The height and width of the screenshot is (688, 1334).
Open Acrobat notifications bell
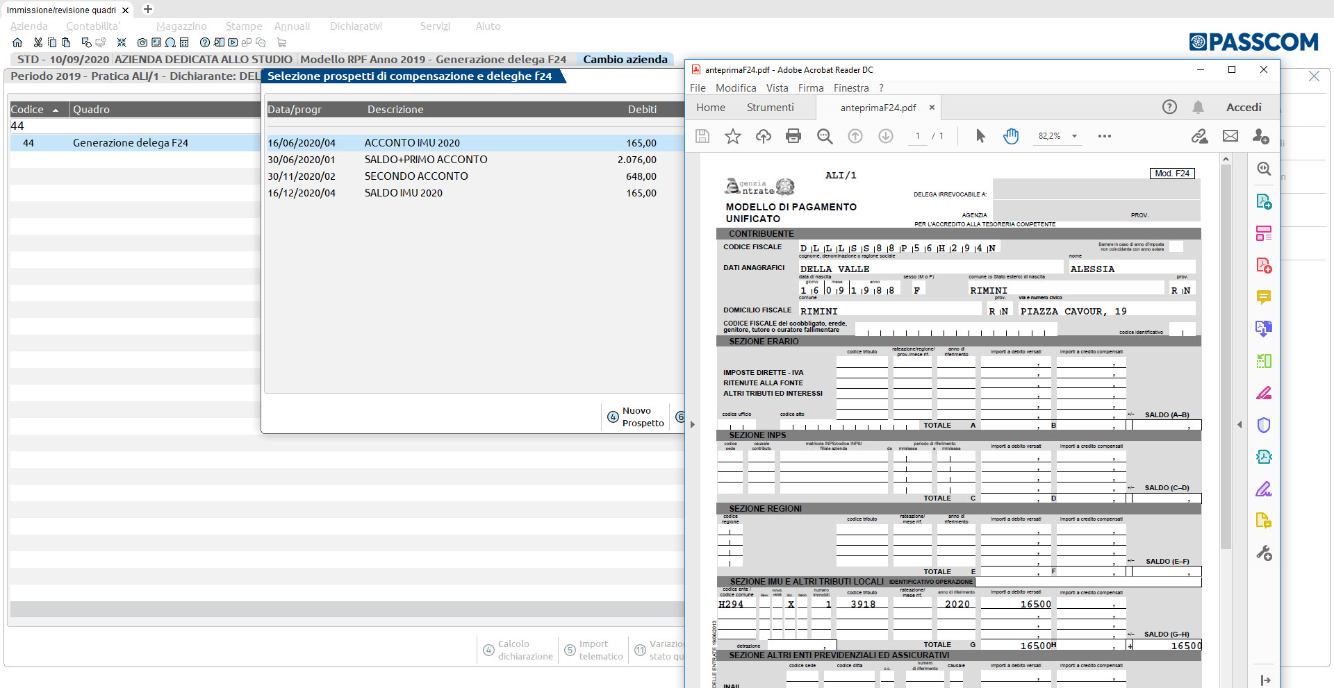pos(1199,107)
